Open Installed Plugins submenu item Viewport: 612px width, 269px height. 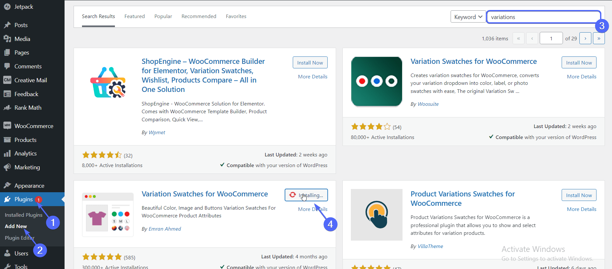click(24, 215)
